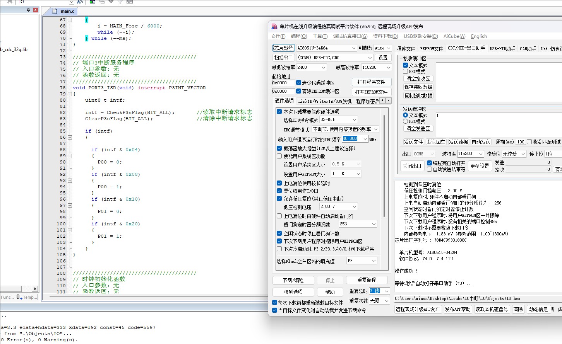
Task: Open the COM8 USB-CDC port dropdown
Action: (x=335, y=58)
